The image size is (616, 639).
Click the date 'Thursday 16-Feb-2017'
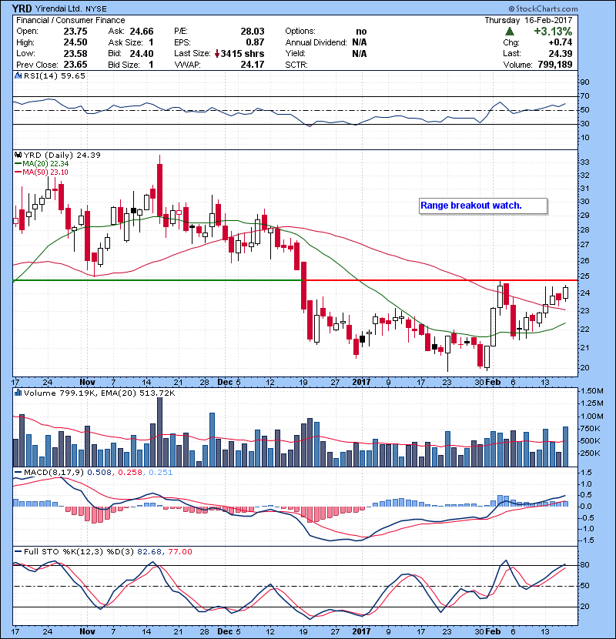(x=528, y=20)
